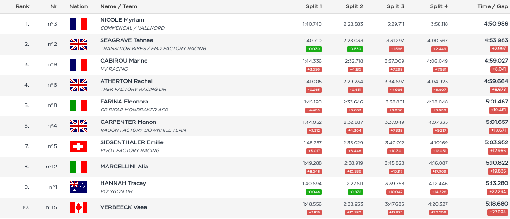
Task: Click the Canadian flag beside VERBEECK Vaea
Action: pos(78,207)
